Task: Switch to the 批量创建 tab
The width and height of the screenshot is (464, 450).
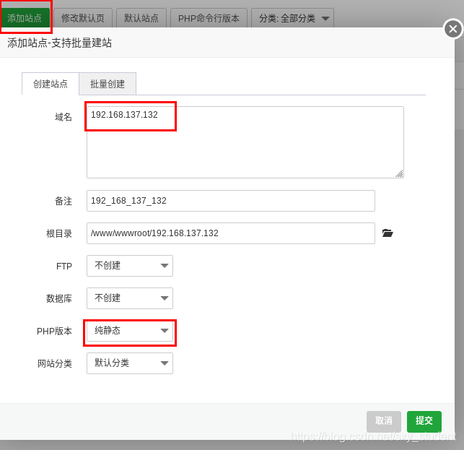Action: pos(108,84)
